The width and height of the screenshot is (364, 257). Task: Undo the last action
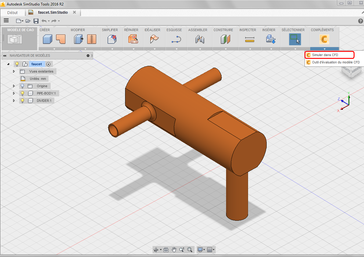click(x=44, y=21)
